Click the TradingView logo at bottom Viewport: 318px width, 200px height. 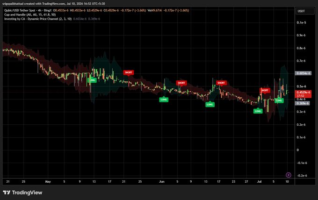tap(22, 193)
